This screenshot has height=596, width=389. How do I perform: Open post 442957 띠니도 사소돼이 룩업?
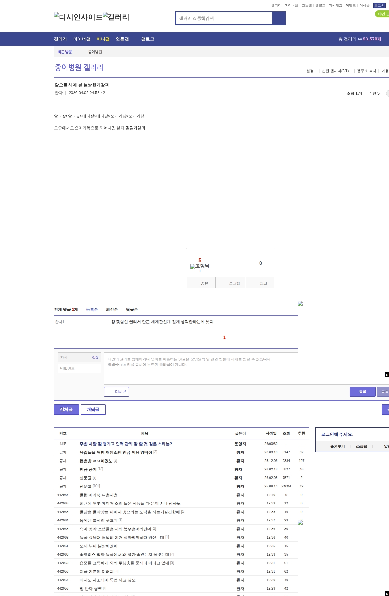pos(108,580)
